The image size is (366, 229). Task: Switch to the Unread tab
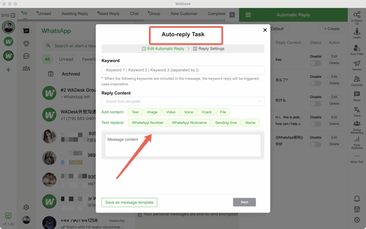(x=44, y=14)
